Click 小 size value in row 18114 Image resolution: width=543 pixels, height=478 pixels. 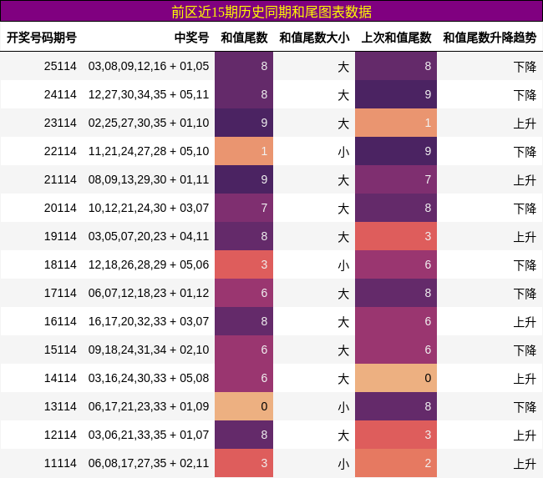pos(343,265)
